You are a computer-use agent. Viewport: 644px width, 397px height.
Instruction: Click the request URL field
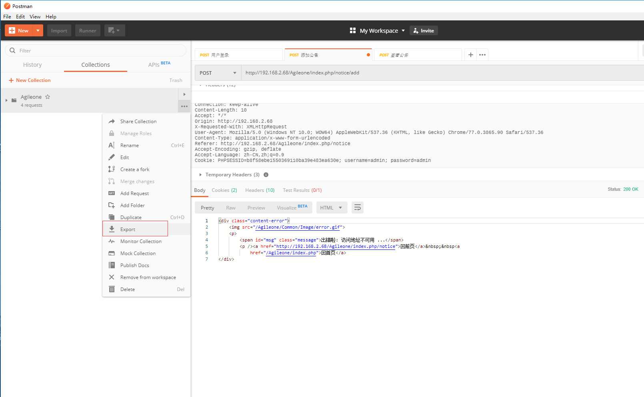tap(442, 73)
